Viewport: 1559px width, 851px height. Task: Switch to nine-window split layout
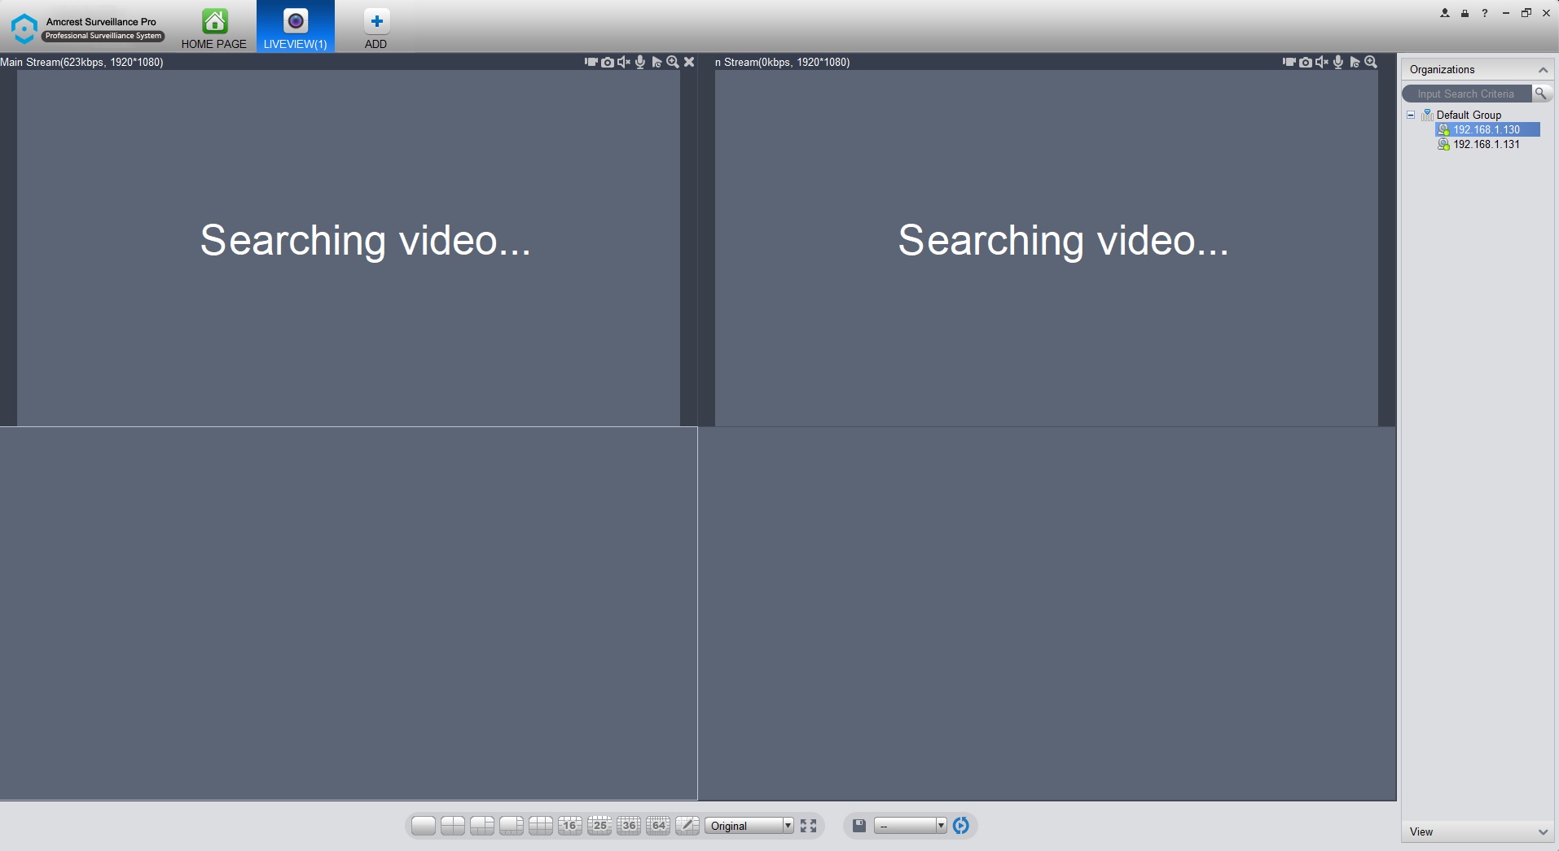tap(541, 826)
